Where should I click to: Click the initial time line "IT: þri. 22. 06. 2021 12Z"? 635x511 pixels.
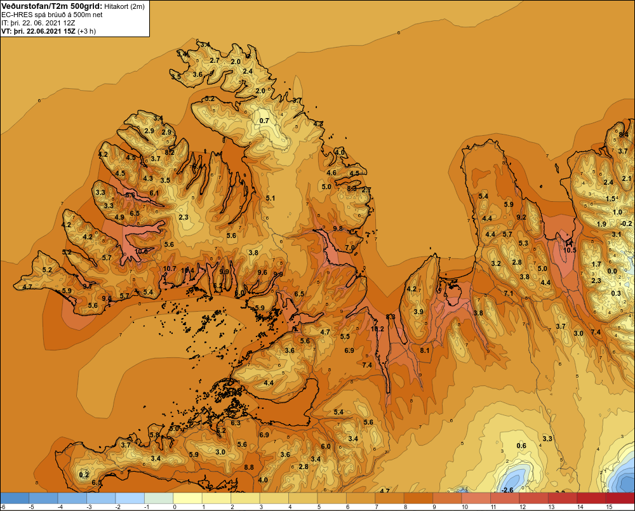pyautogui.click(x=38, y=23)
